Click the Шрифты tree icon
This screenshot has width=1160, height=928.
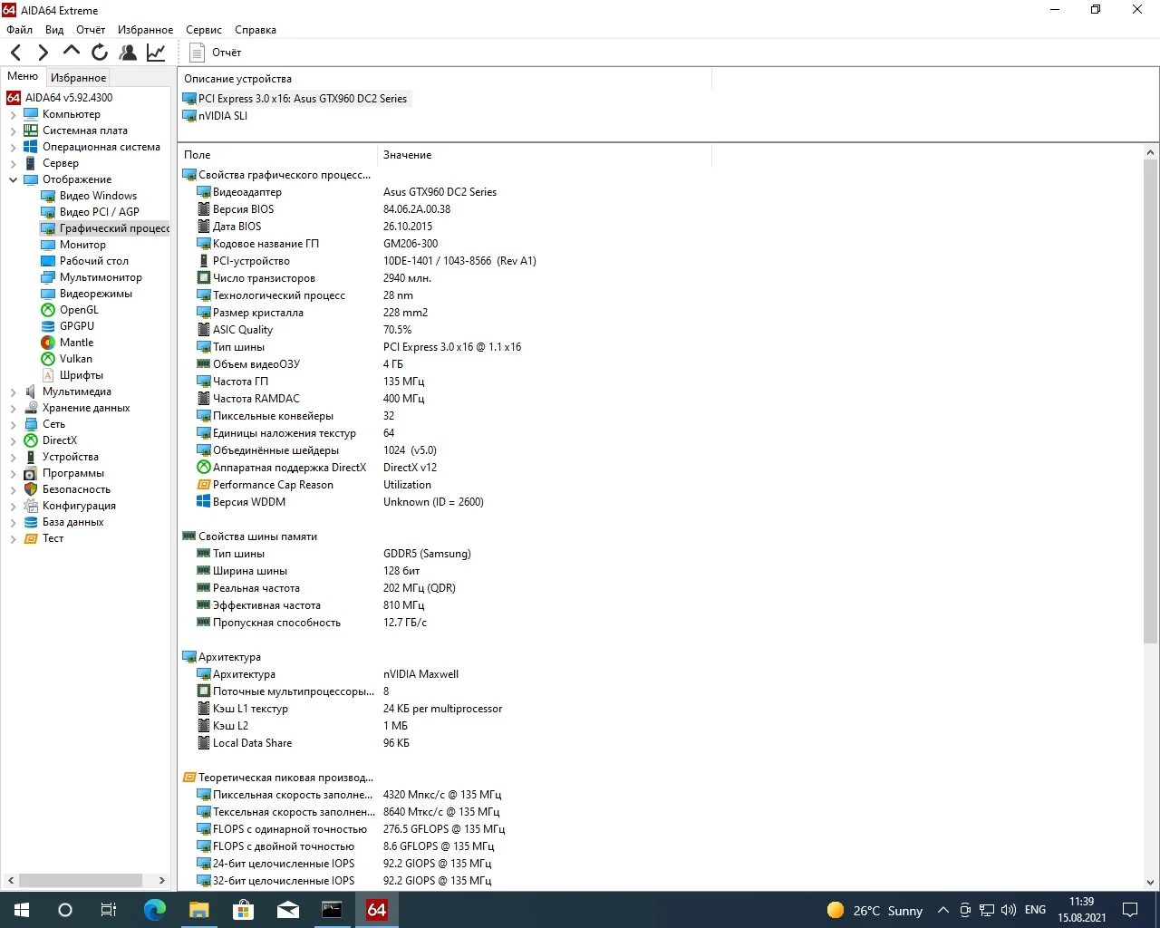[x=48, y=375]
